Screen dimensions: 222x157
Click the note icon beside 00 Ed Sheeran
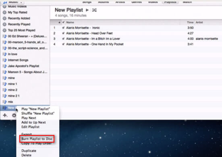click(5, 36)
